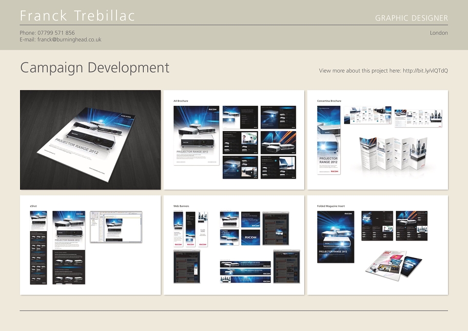
Task: Open the Web Banners panel
Action: [x=234, y=245]
